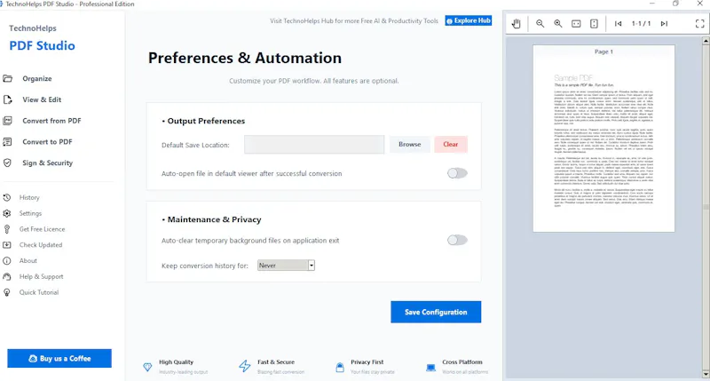This screenshot has width=710, height=381.
Task: Click the Convert from PDF icon
Action: pyautogui.click(x=8, y=121)
